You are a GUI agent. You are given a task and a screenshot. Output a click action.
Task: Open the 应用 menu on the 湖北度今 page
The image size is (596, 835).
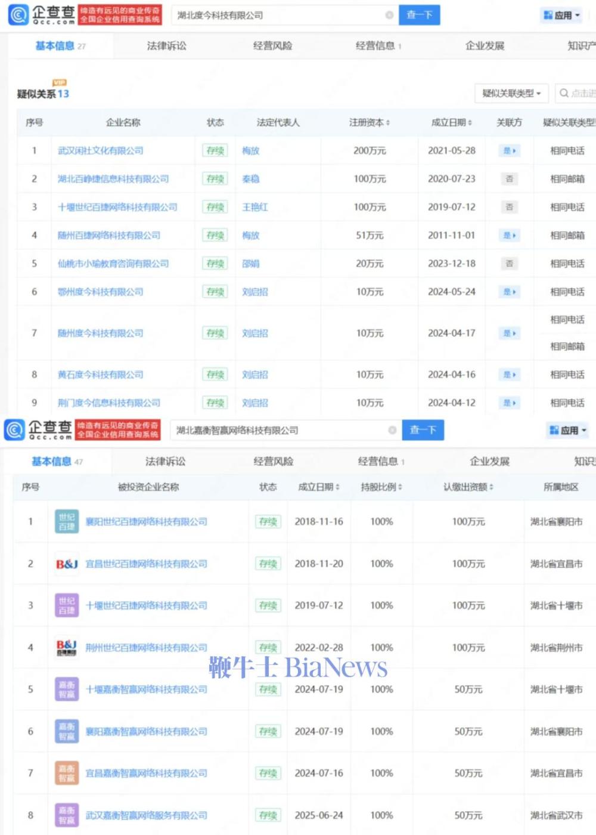point(561,15)
